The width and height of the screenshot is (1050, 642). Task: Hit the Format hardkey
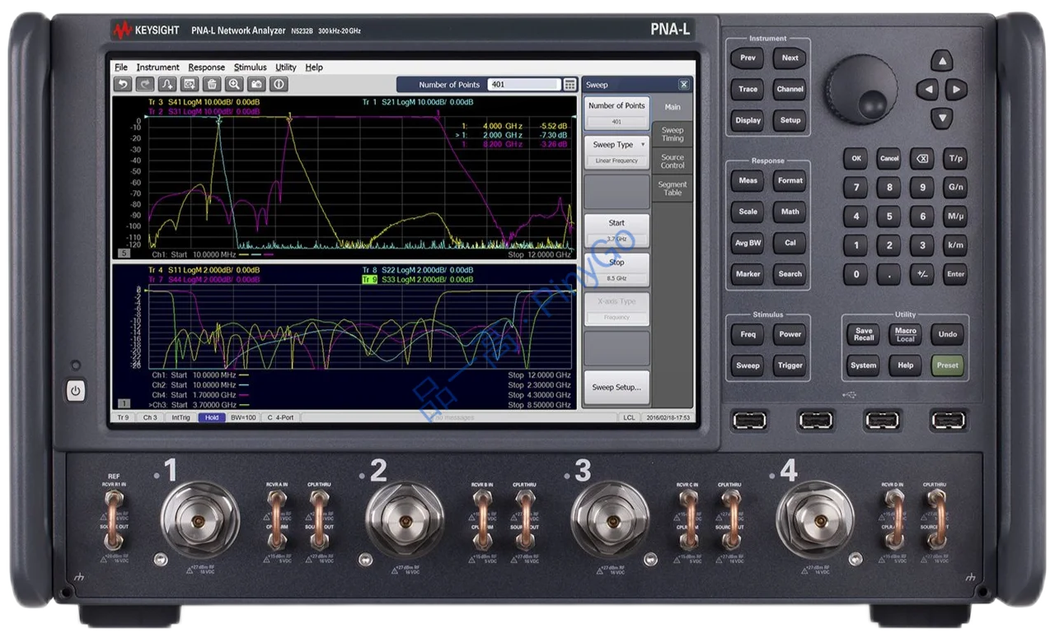pyautogui.click(x=790, y=180)
